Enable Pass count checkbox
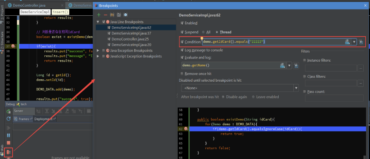The height and width of the screenshot is (159, 370). tap(305, 91)
